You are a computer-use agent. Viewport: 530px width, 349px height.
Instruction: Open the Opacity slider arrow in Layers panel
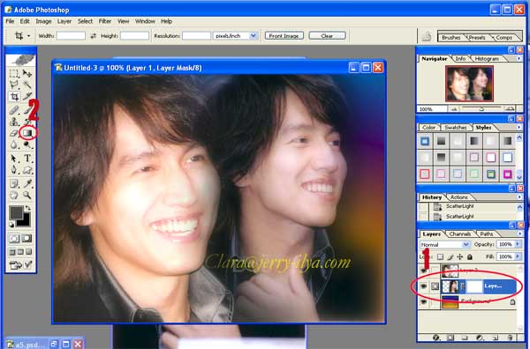coord(518,244)
